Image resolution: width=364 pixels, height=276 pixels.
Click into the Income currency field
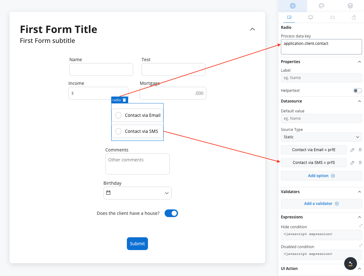point(98,93)
